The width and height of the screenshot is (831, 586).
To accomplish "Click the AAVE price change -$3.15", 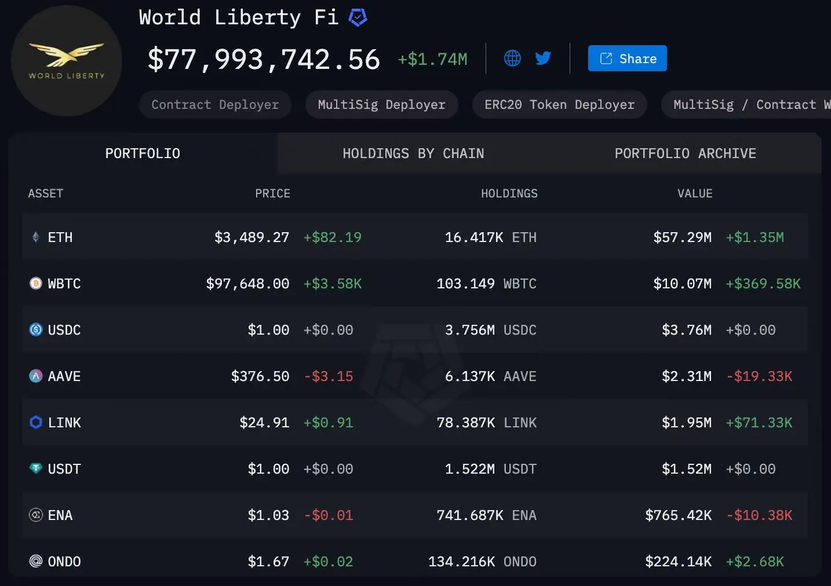I will pos(329,376).
